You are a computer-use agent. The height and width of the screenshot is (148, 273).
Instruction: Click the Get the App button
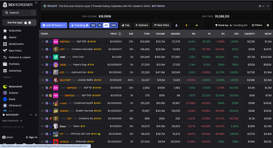click(x=19, y=23)
